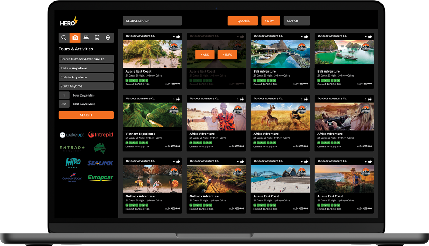The height and width of the screenshot is (246, 429).
Task: Open the Vietnam Experience tour thumbnail
Action: 152,116
